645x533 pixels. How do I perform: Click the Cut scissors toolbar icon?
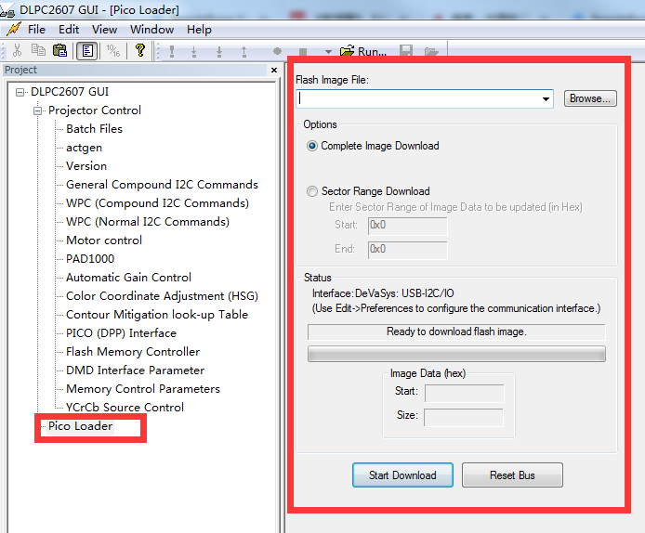[x=18, y=51]
